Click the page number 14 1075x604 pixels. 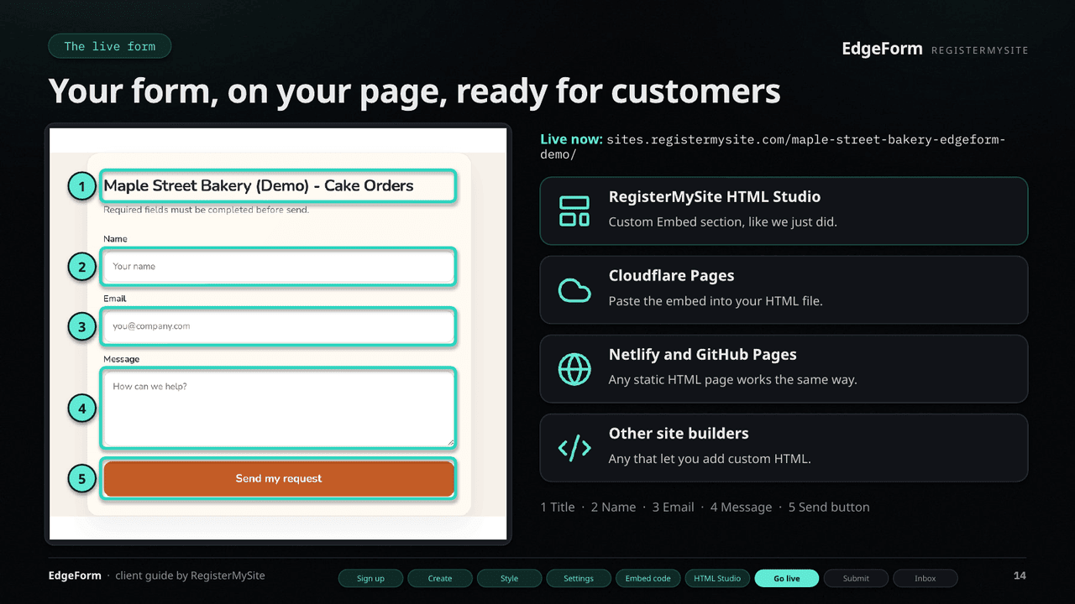coord(1020,575)
